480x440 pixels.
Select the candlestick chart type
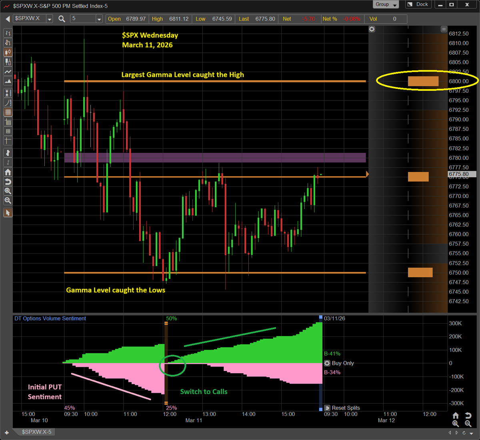(x=8, y=52)
